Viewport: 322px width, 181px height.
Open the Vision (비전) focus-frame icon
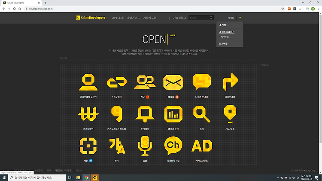click(88, 146)
